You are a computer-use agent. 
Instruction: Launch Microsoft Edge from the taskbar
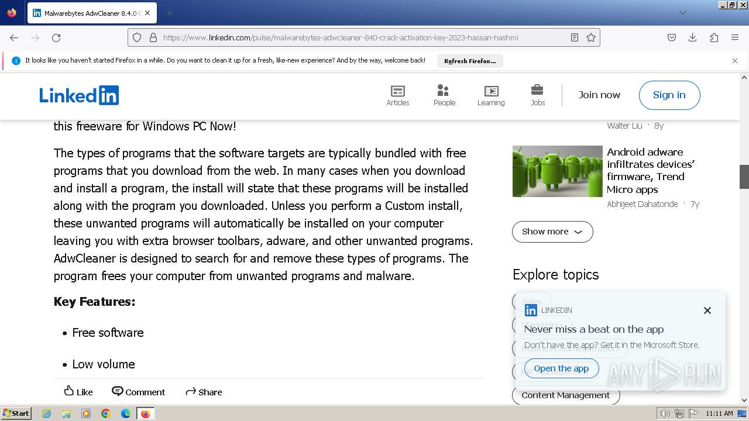(126, 413)
